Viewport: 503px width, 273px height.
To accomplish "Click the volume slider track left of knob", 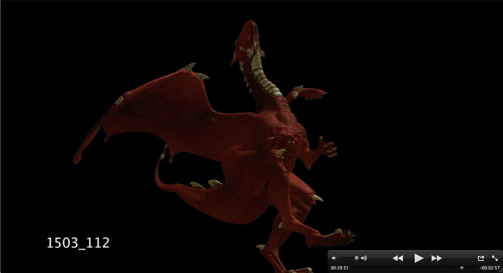I will 346,258.
